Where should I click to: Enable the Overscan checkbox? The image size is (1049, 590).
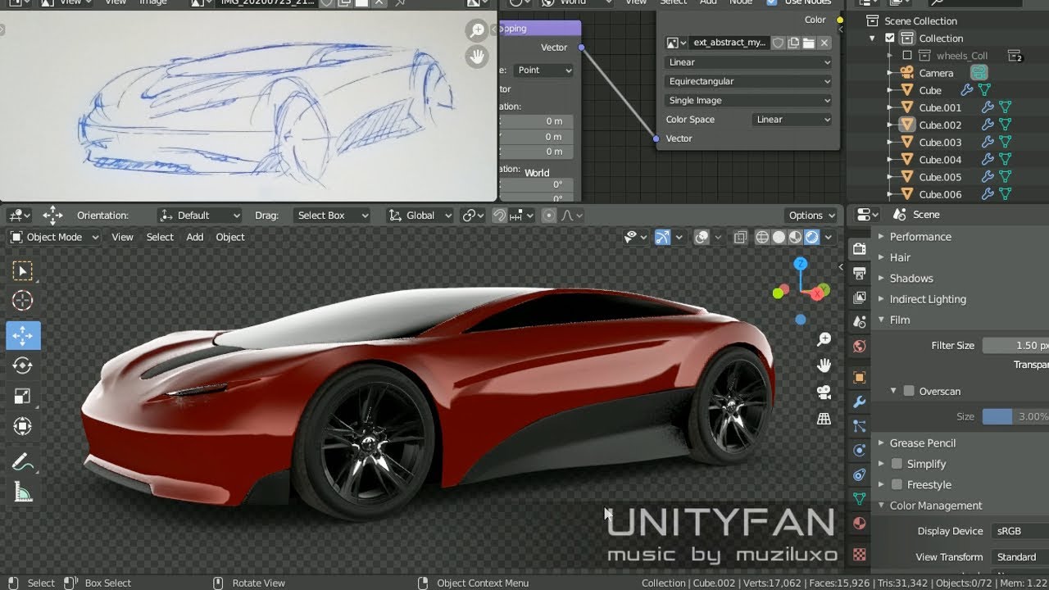[909, 391]
